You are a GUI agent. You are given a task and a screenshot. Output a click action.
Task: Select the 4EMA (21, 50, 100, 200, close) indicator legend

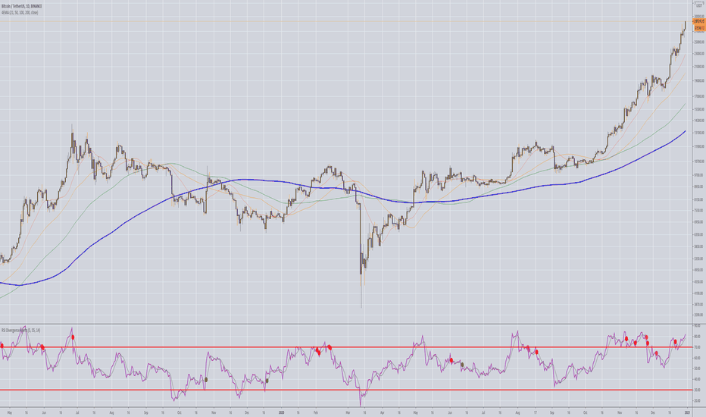click(20, 13)
